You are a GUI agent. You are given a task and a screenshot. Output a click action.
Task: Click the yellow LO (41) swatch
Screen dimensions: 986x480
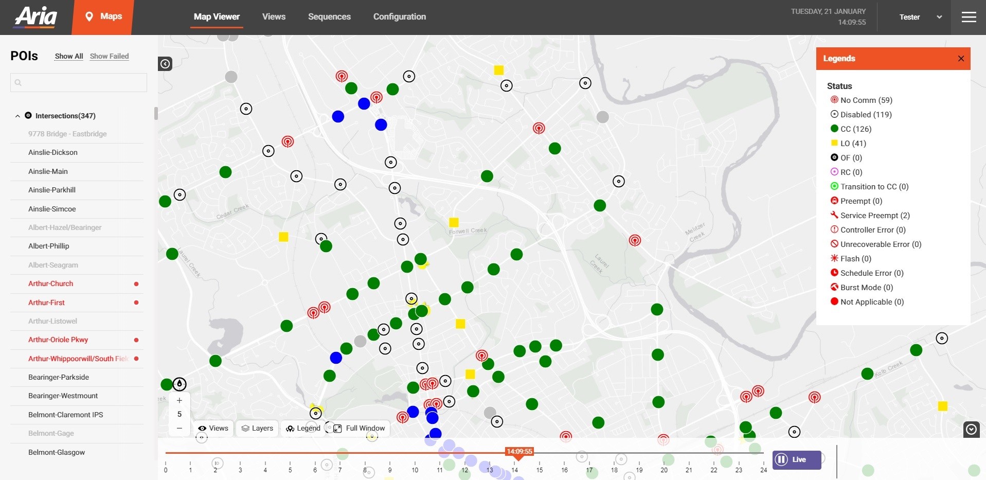834,143
